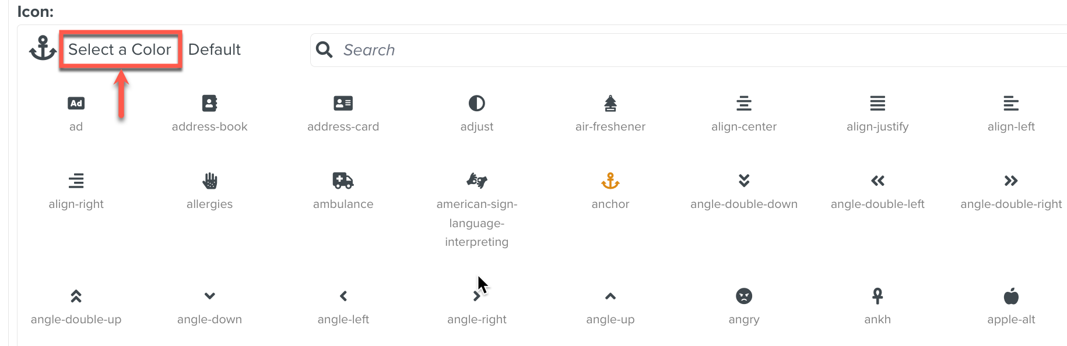Pick the american-sign-language-interpreting icon
This screenshot has height=346, width=1067.
pyautogui.click(x=477, y=181)
